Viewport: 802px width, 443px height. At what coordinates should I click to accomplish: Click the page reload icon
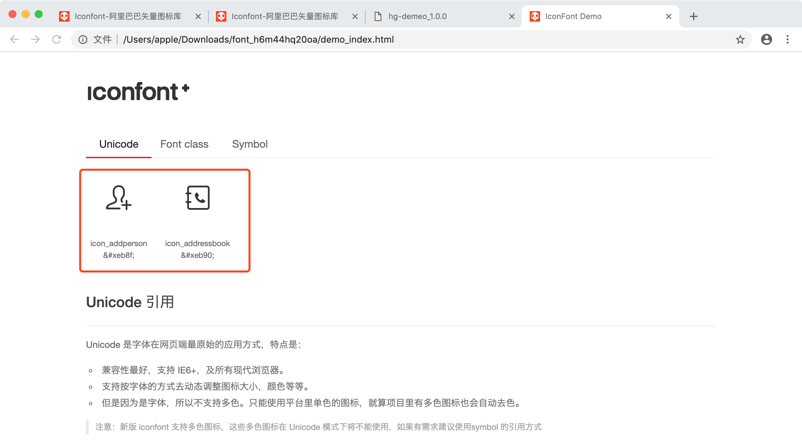pyautogui.click(x=56, y=40)
